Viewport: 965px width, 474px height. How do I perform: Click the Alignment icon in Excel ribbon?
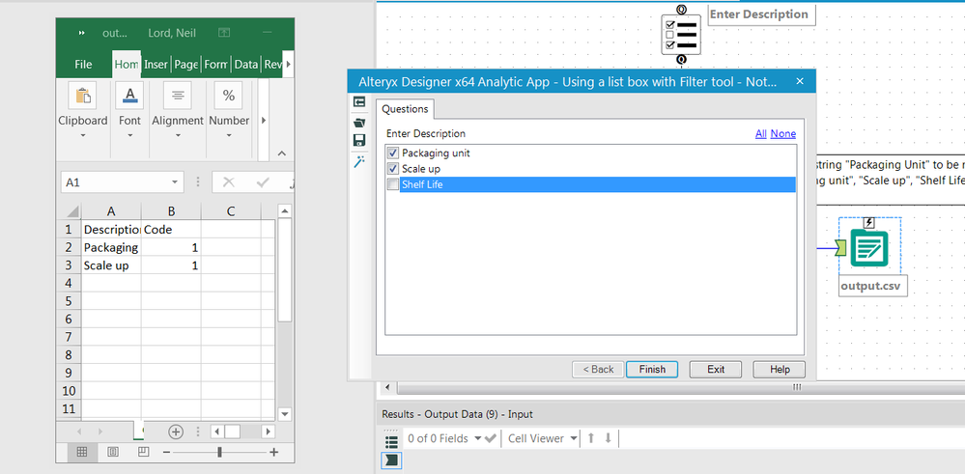(x=178, y=96)
